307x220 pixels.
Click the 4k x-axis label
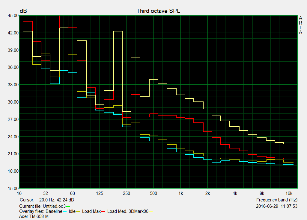pyautogui.click(x=235, y=193)
